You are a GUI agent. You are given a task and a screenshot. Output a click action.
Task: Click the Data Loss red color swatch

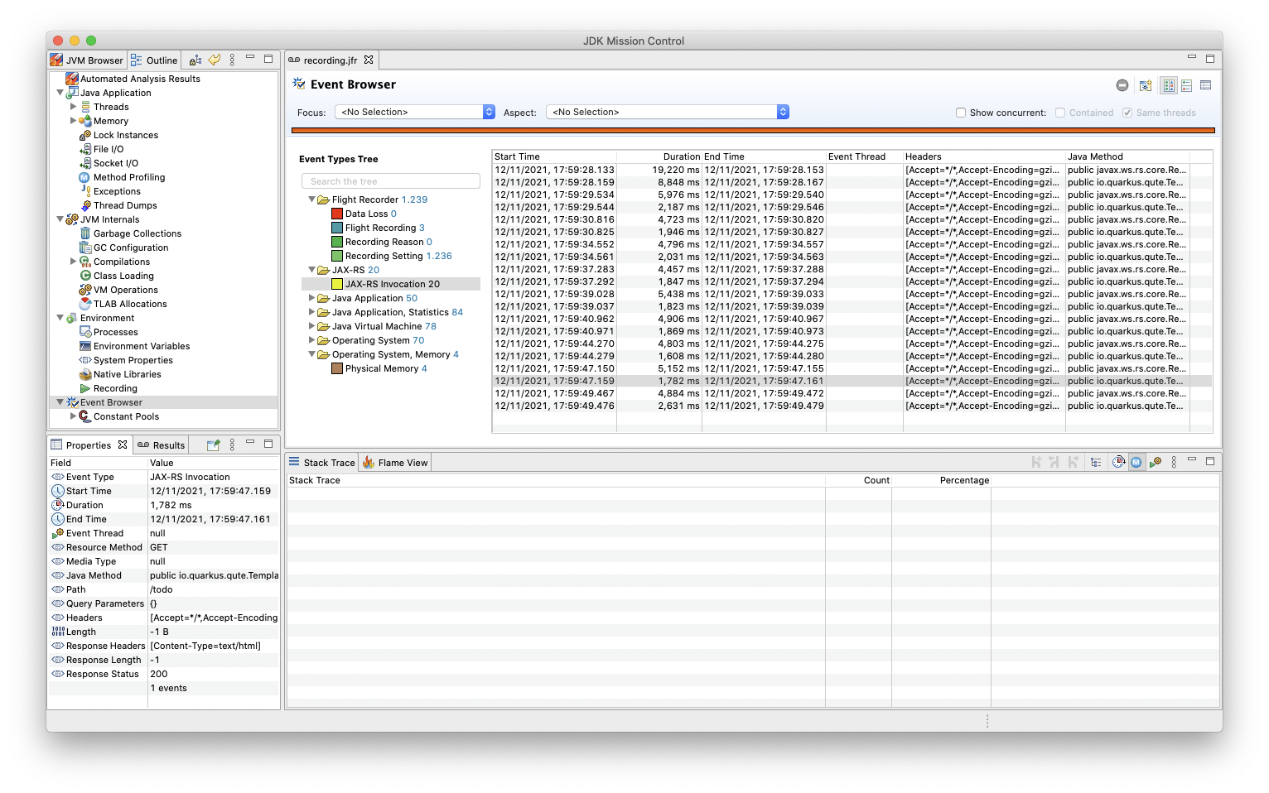337,214
